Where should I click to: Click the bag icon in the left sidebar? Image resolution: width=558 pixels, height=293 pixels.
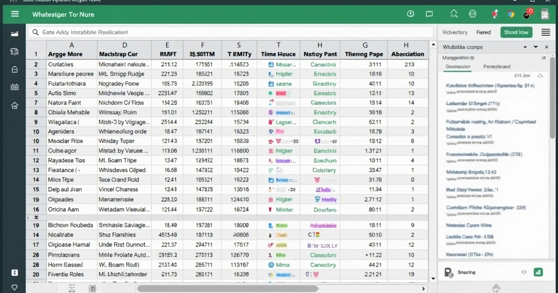[x=15, y=70]
